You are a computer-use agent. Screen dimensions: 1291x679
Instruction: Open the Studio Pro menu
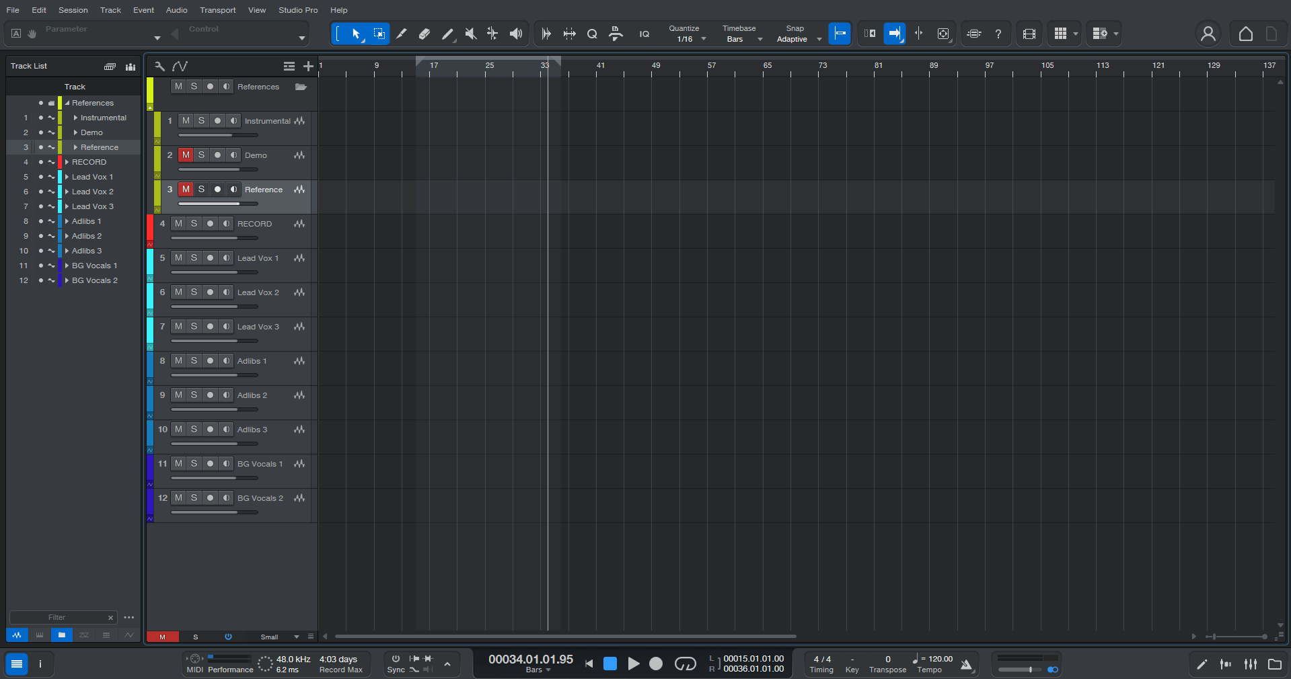click(x=297, y=10)
